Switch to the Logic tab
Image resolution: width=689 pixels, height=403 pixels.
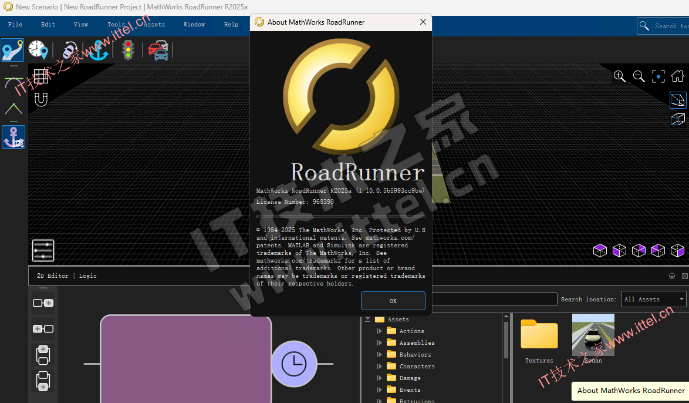(88, 276)
